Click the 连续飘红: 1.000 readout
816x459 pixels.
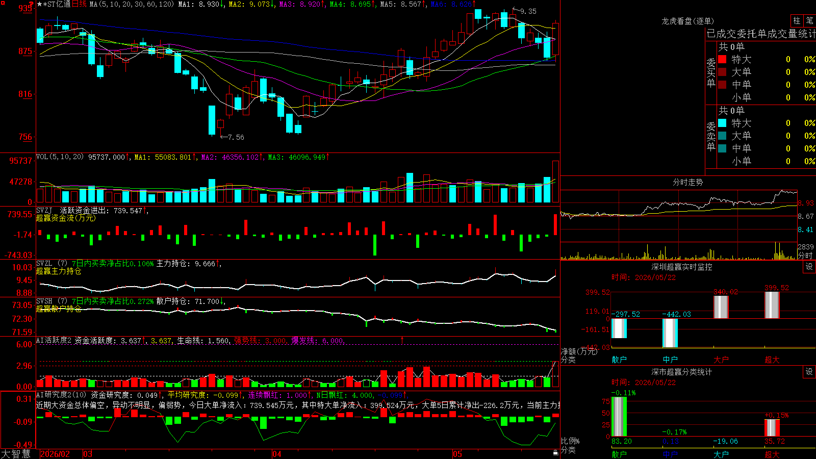278,395
